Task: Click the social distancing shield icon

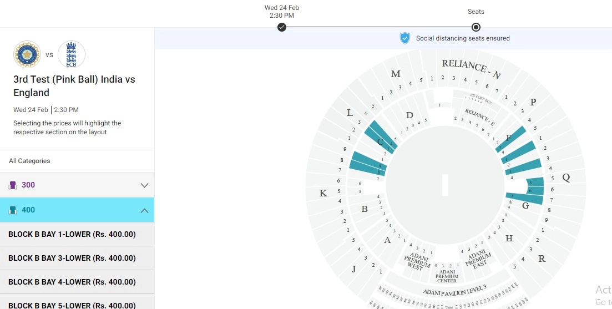Action: pyautogui.click(x=404, y=38)
